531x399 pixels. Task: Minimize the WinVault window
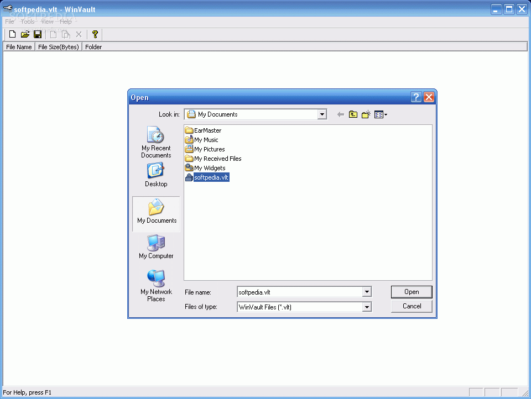(x=496, y=9)
